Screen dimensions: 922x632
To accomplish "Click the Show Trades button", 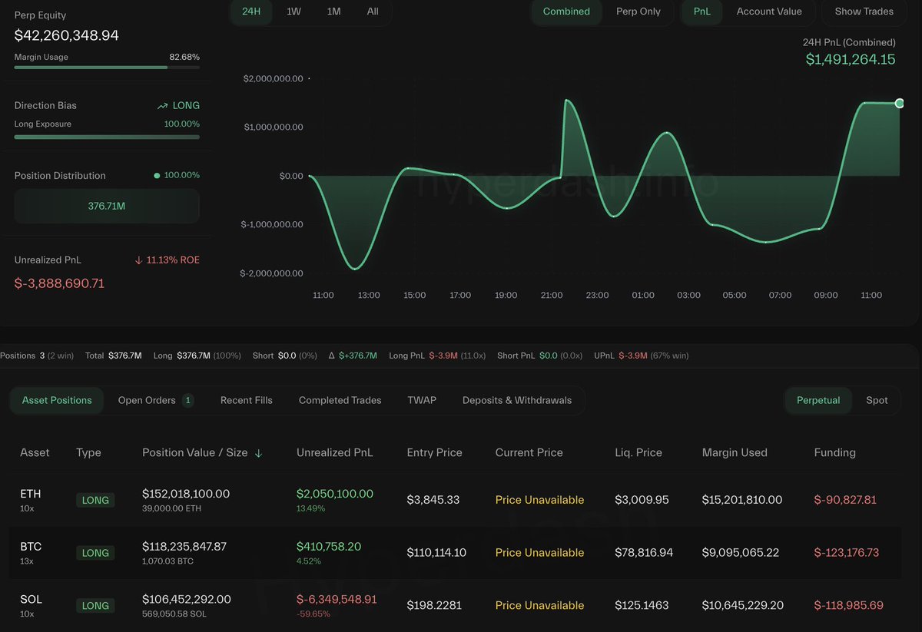I will 864,12.
